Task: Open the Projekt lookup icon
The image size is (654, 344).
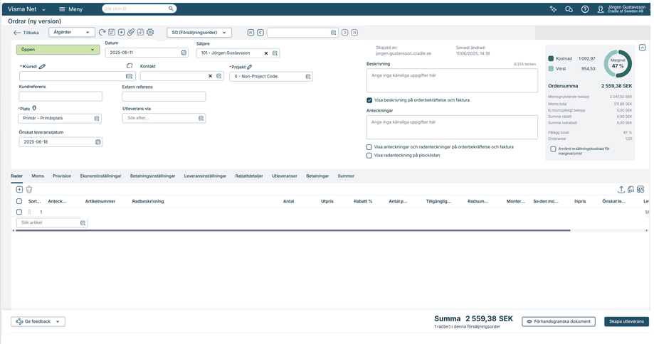Action: tap(308, 77)
